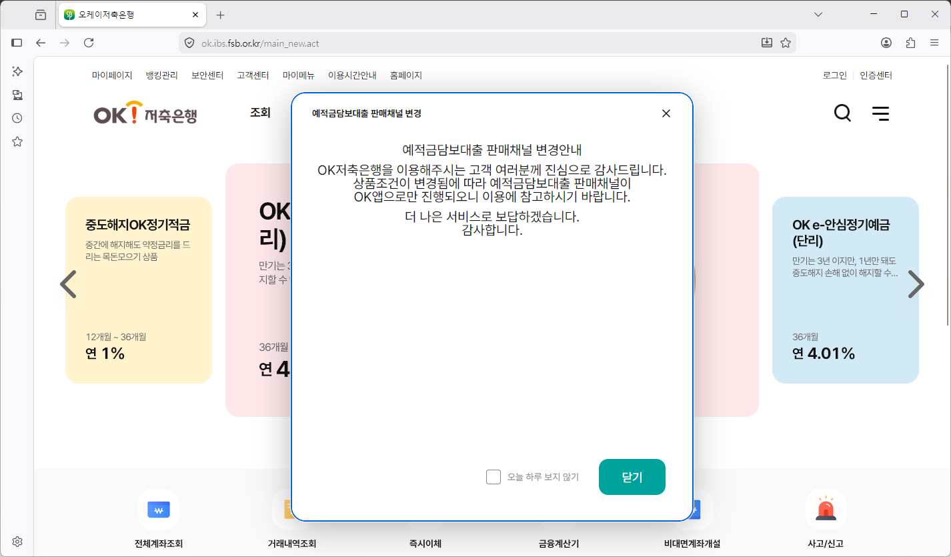Open 고객센터 menu
Viewport: 951px width, 557px height.
pos(253,75)
